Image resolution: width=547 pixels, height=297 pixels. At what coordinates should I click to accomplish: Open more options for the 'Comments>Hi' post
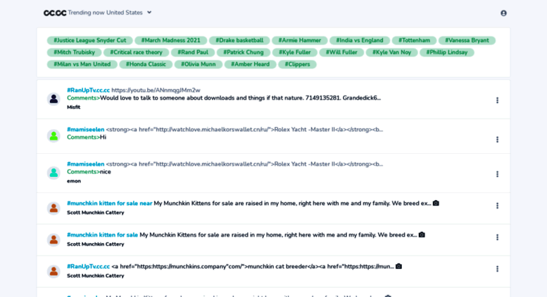click(x=497, y=140)
